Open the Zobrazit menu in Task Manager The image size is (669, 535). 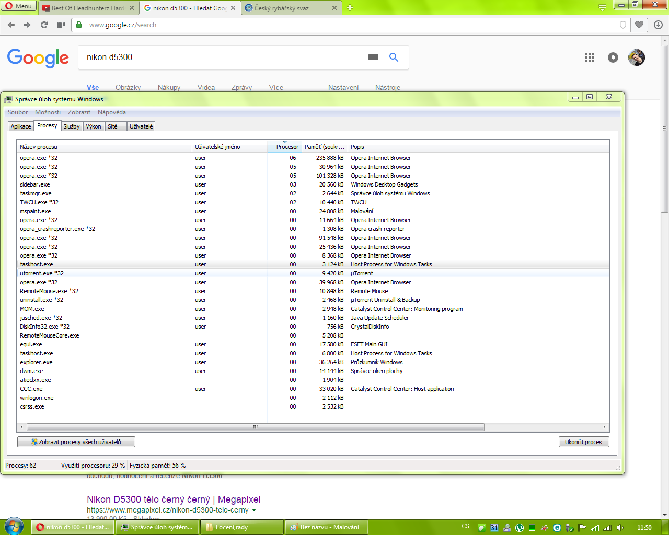79,112
